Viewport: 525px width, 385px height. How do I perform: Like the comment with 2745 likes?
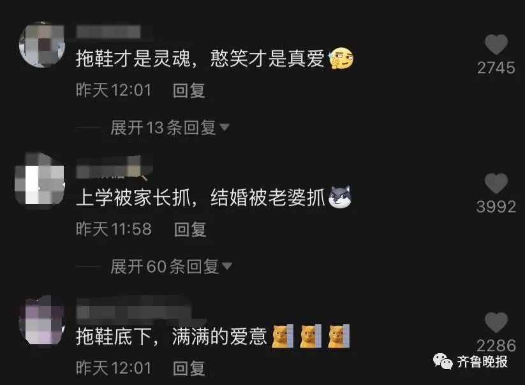496,45
